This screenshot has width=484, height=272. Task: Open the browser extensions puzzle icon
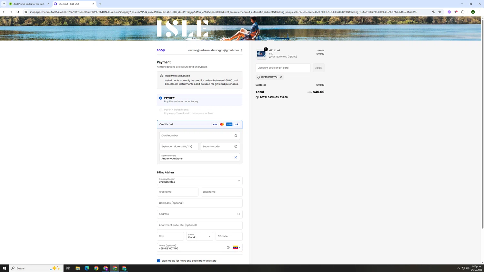(x=463, y=12)
